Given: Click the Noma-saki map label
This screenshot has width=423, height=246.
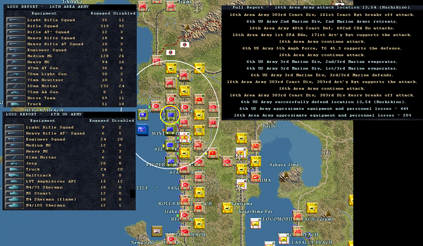Looking at the screenshot, I should point(142,242).
